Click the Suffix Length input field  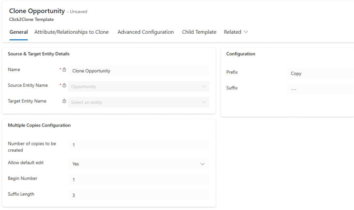coord(139,195)
